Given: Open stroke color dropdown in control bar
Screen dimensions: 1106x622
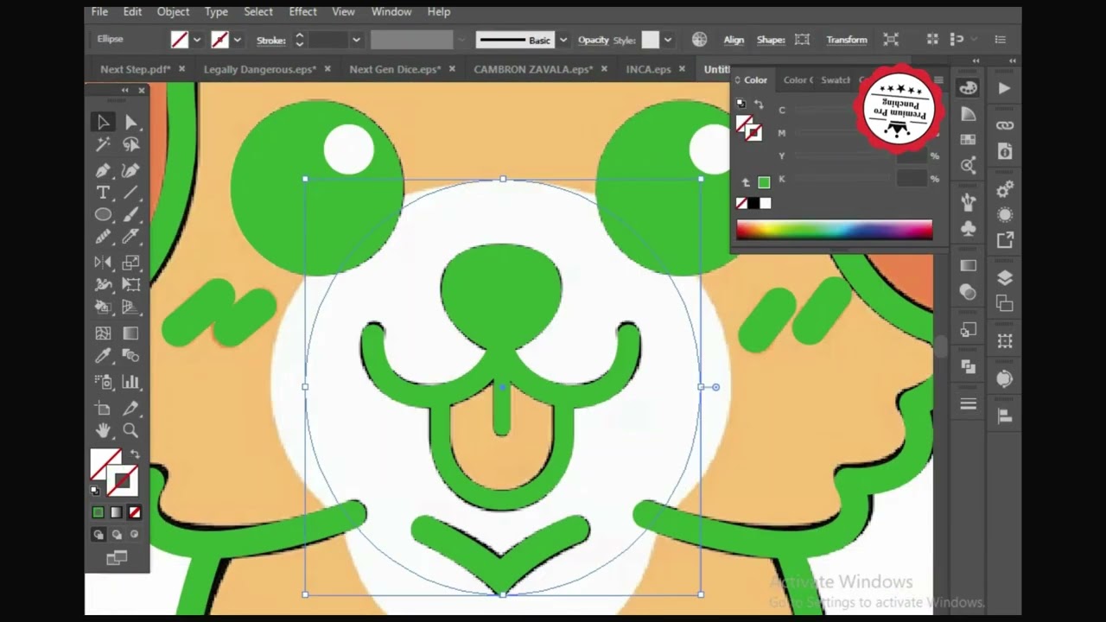Looking at the screenshot, I should coord(237,40).
